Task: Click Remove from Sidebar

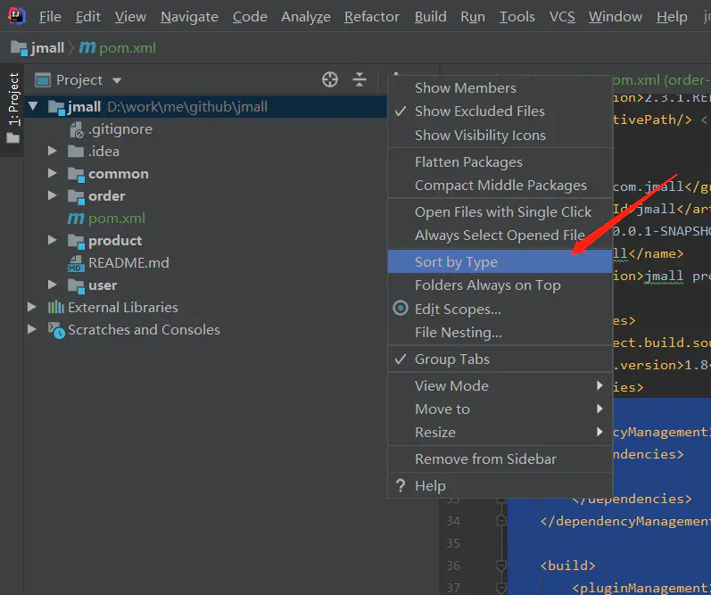Action: 485,459
